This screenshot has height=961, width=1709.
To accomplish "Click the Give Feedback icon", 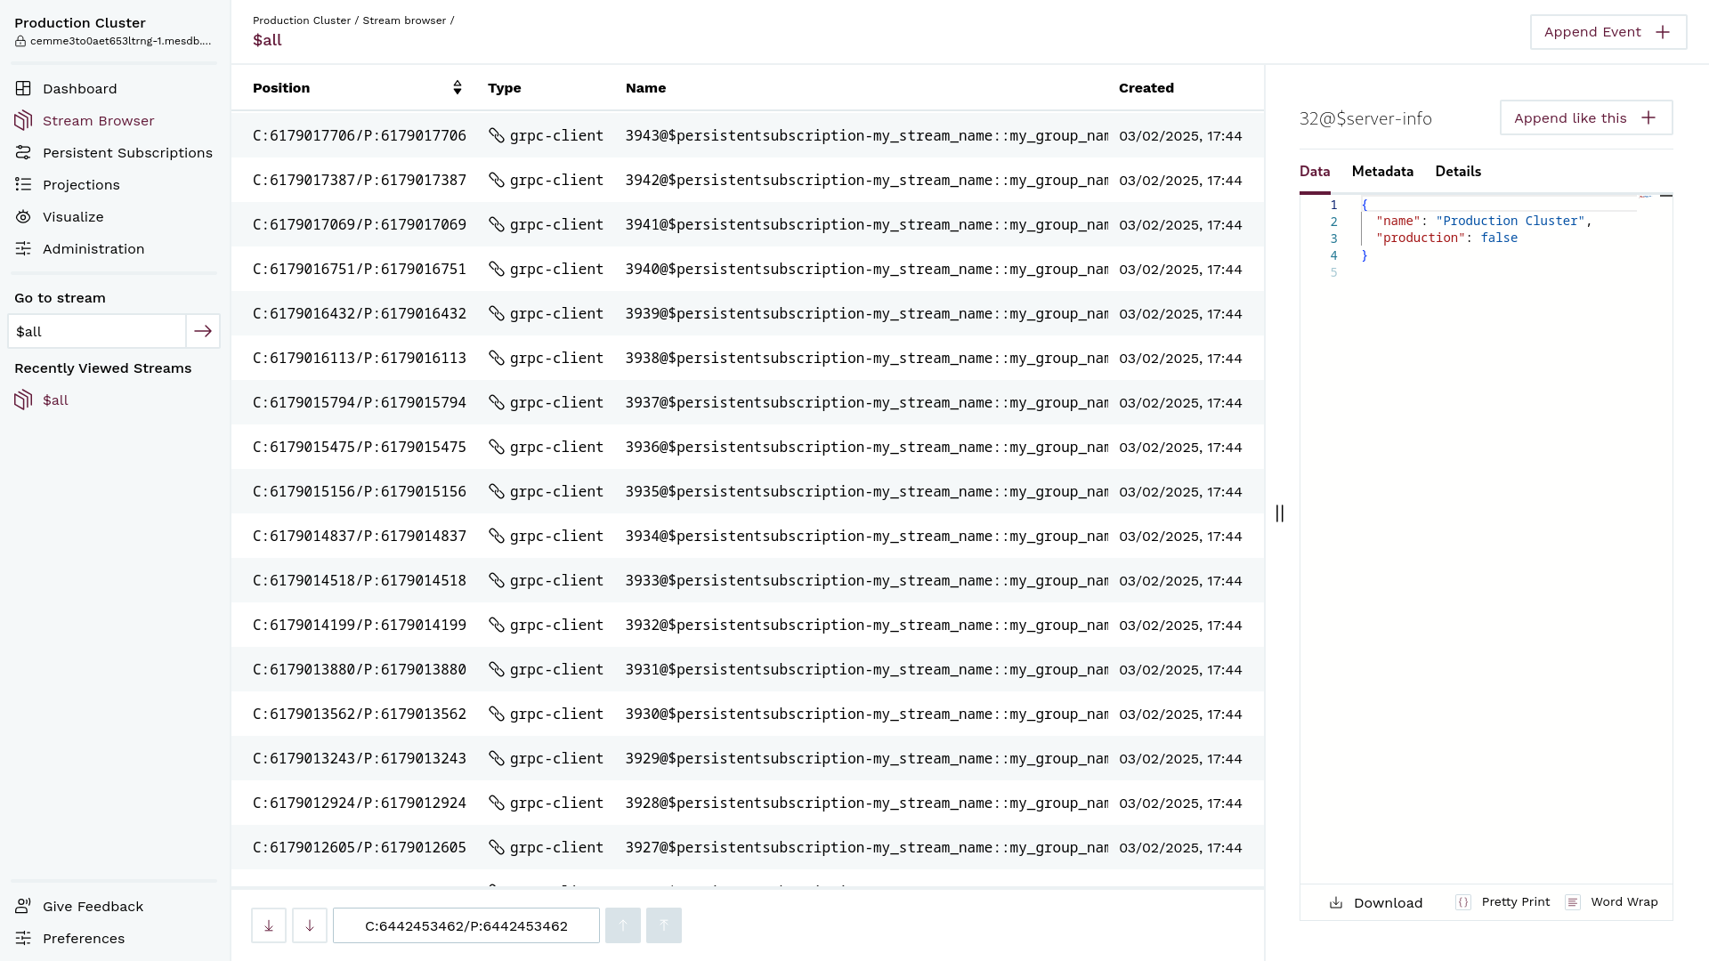I will (23, 907).
